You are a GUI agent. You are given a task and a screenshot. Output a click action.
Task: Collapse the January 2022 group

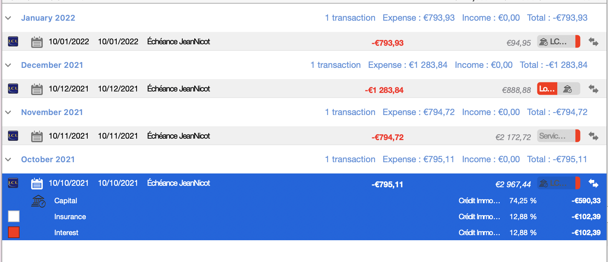pos(8,18)
